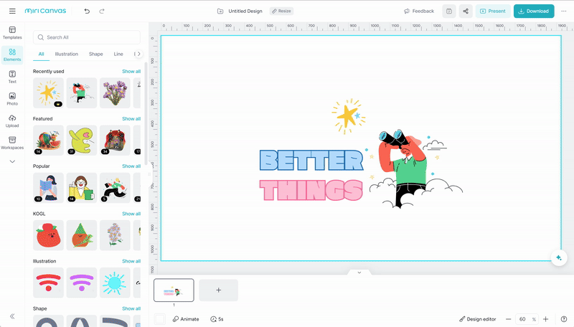Click the undo arrow icon
The image size is (574, 327).
coord(87,11)
